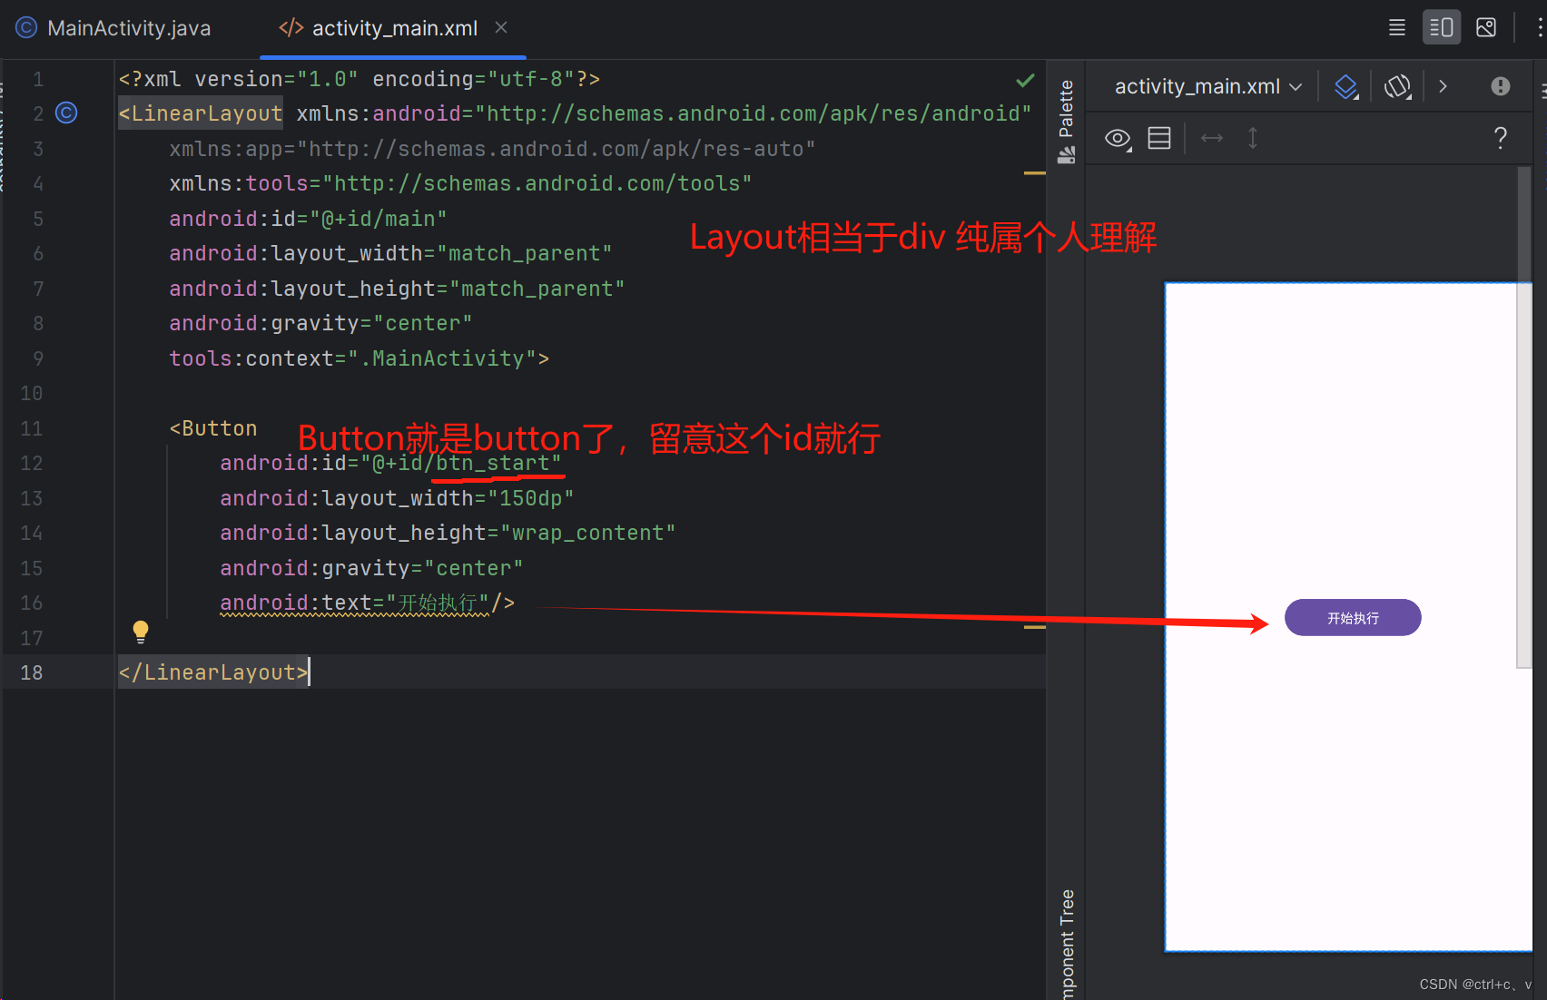The image size is (1547, 1000).
Task: Close the activity_main.xml tab
Action: tap(501, 27)
